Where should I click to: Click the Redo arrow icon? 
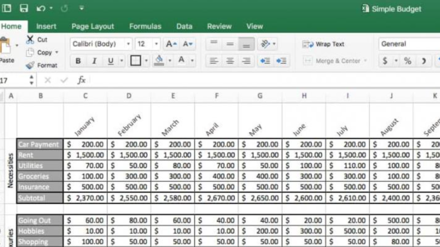(x=64, y=8)
